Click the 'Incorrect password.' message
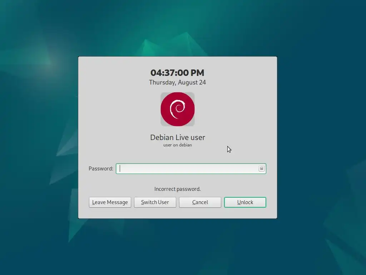Screen dimensions: 366x275 tap(178, 189)
